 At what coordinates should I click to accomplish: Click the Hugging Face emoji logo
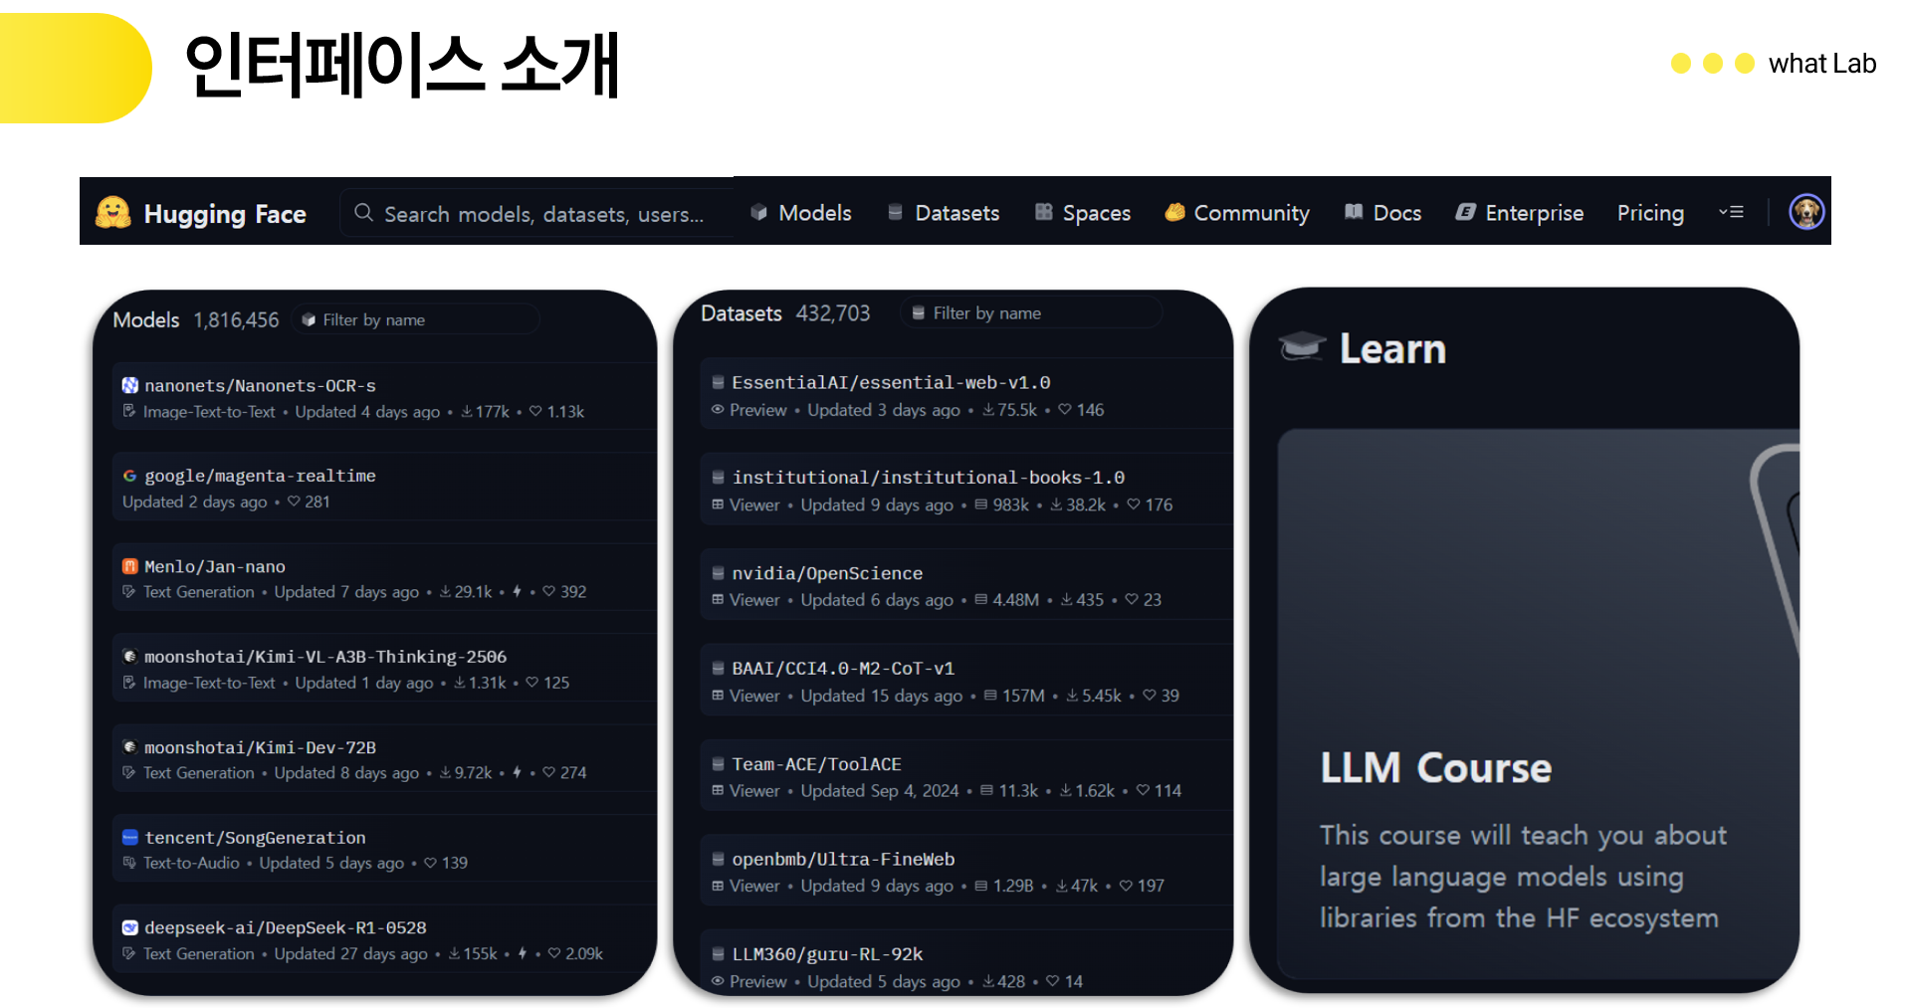(112, 212)
